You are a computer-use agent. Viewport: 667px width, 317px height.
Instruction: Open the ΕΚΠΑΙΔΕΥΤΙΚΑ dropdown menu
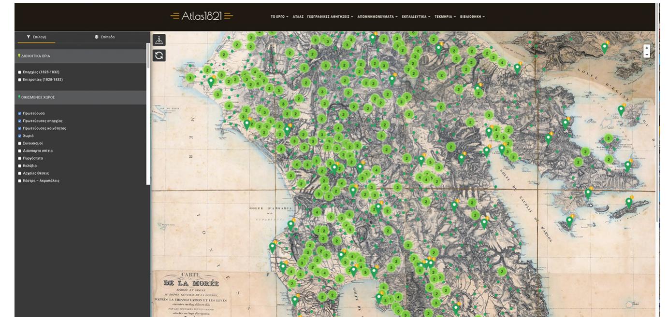(416, 16)
